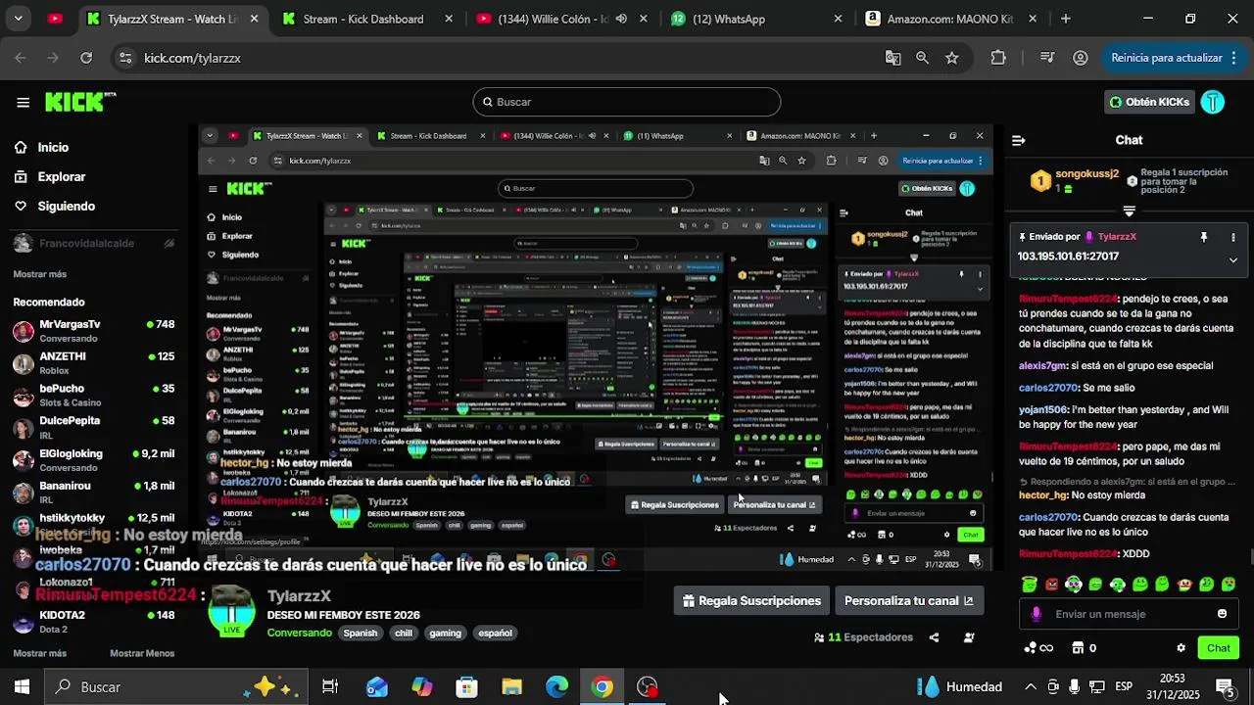Open Bananirou recommended channel

(x=93, y=493)
